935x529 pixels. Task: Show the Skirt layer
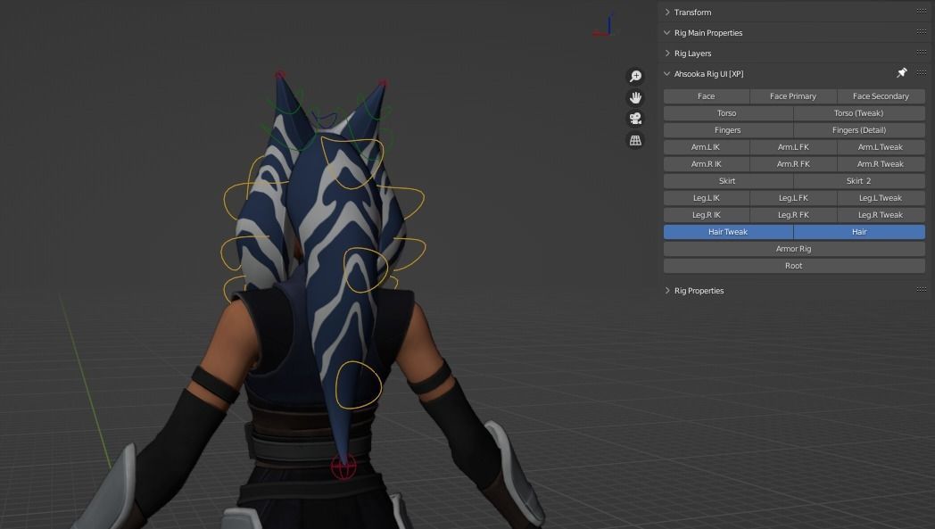tap(727, 181)
